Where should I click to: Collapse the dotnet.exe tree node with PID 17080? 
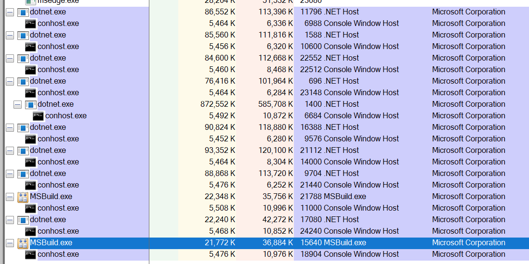pos(10,220)
